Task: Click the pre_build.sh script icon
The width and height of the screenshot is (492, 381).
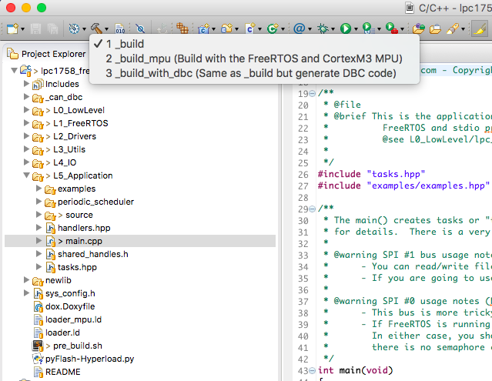Action: click(x=38, y=346)
